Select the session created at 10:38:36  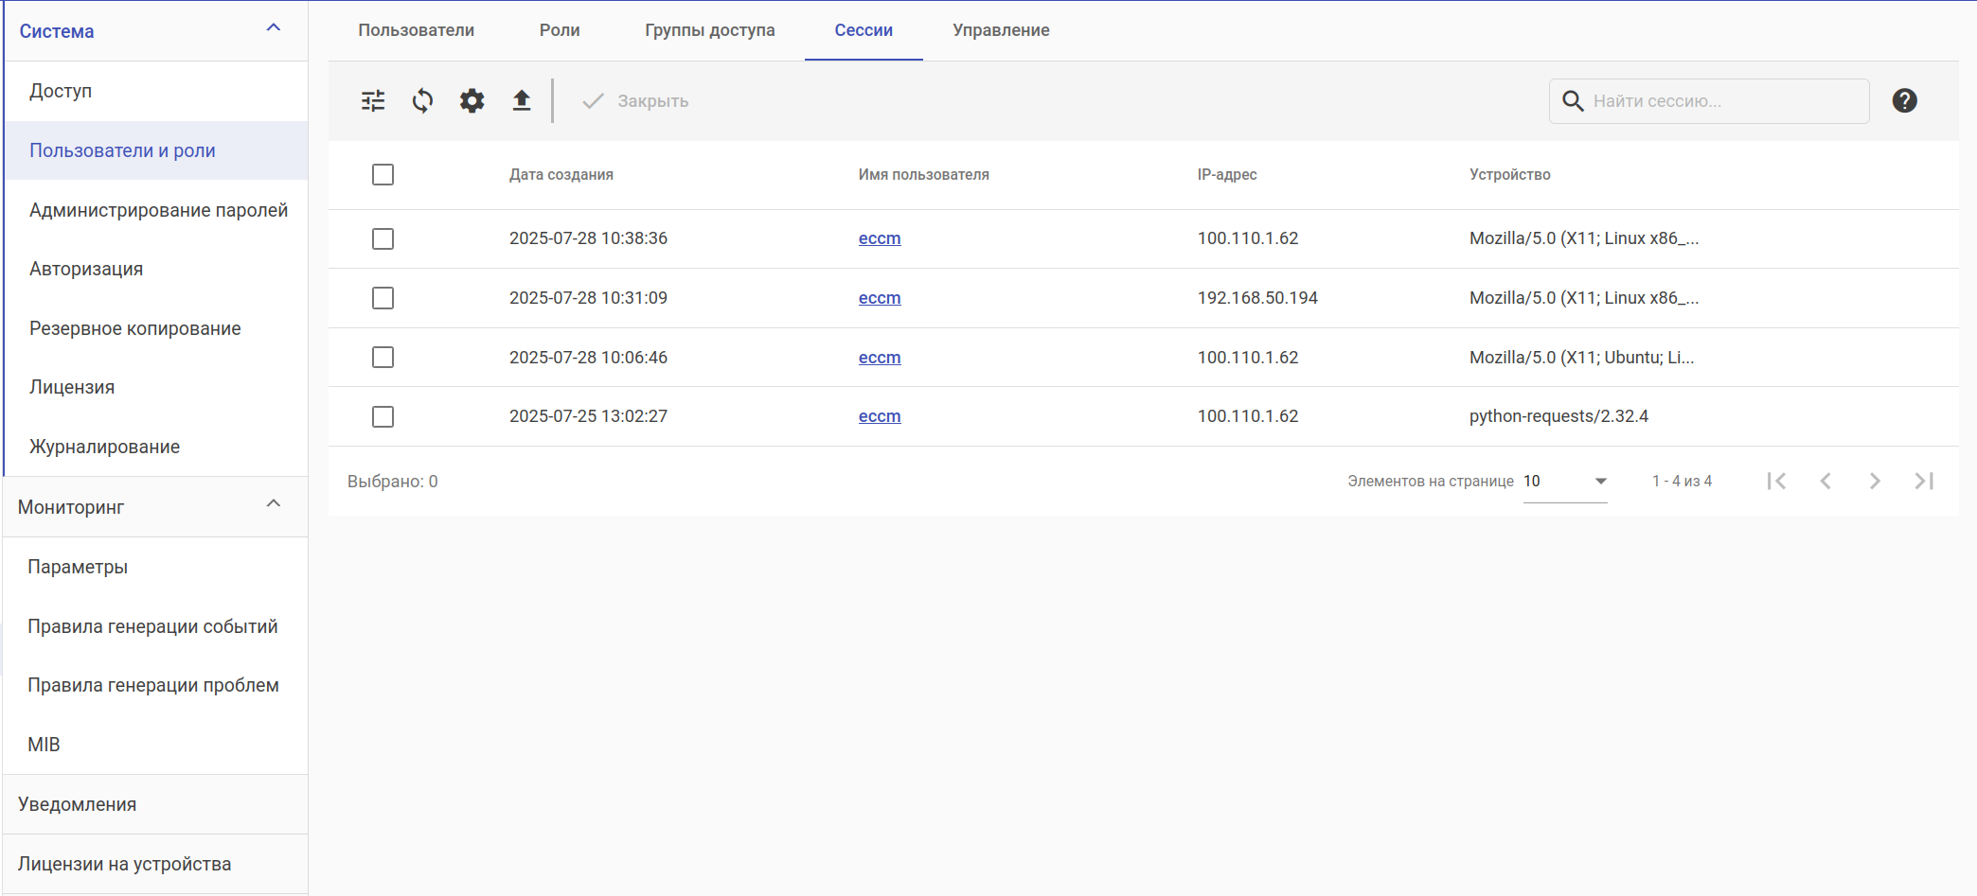383,238
